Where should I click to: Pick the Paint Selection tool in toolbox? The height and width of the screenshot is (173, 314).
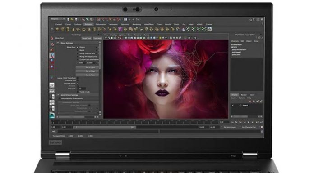52,50
